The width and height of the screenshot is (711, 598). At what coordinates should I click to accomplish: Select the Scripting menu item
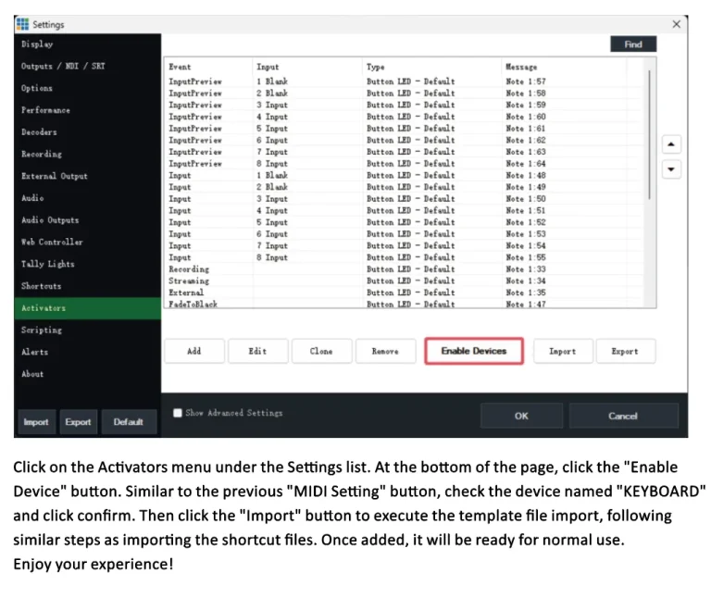coord(42,330)
